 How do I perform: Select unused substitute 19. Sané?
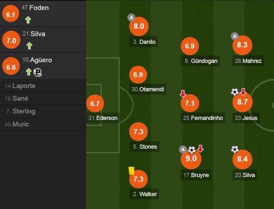click(43, 98)
